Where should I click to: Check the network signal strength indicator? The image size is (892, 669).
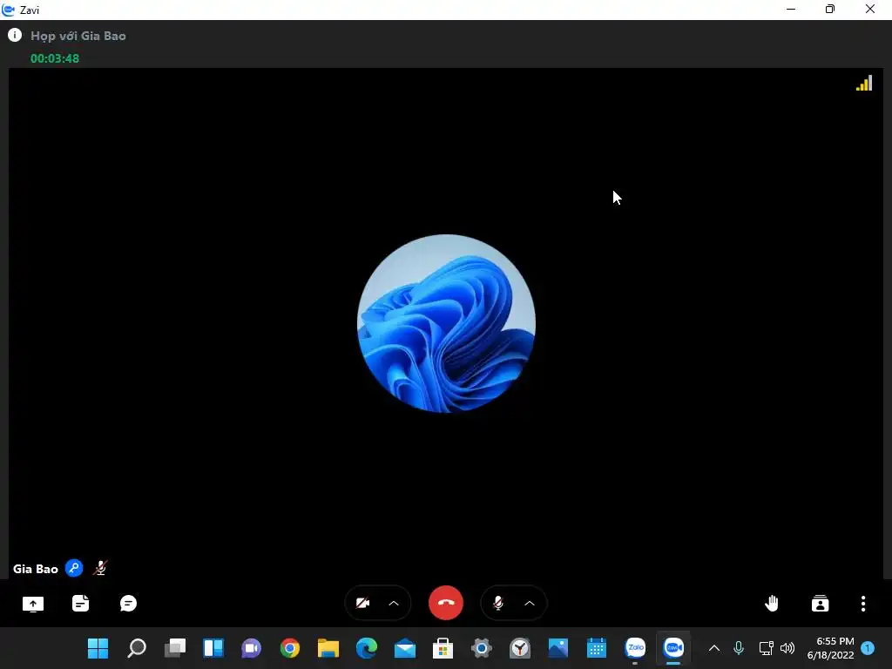point(863,84)
